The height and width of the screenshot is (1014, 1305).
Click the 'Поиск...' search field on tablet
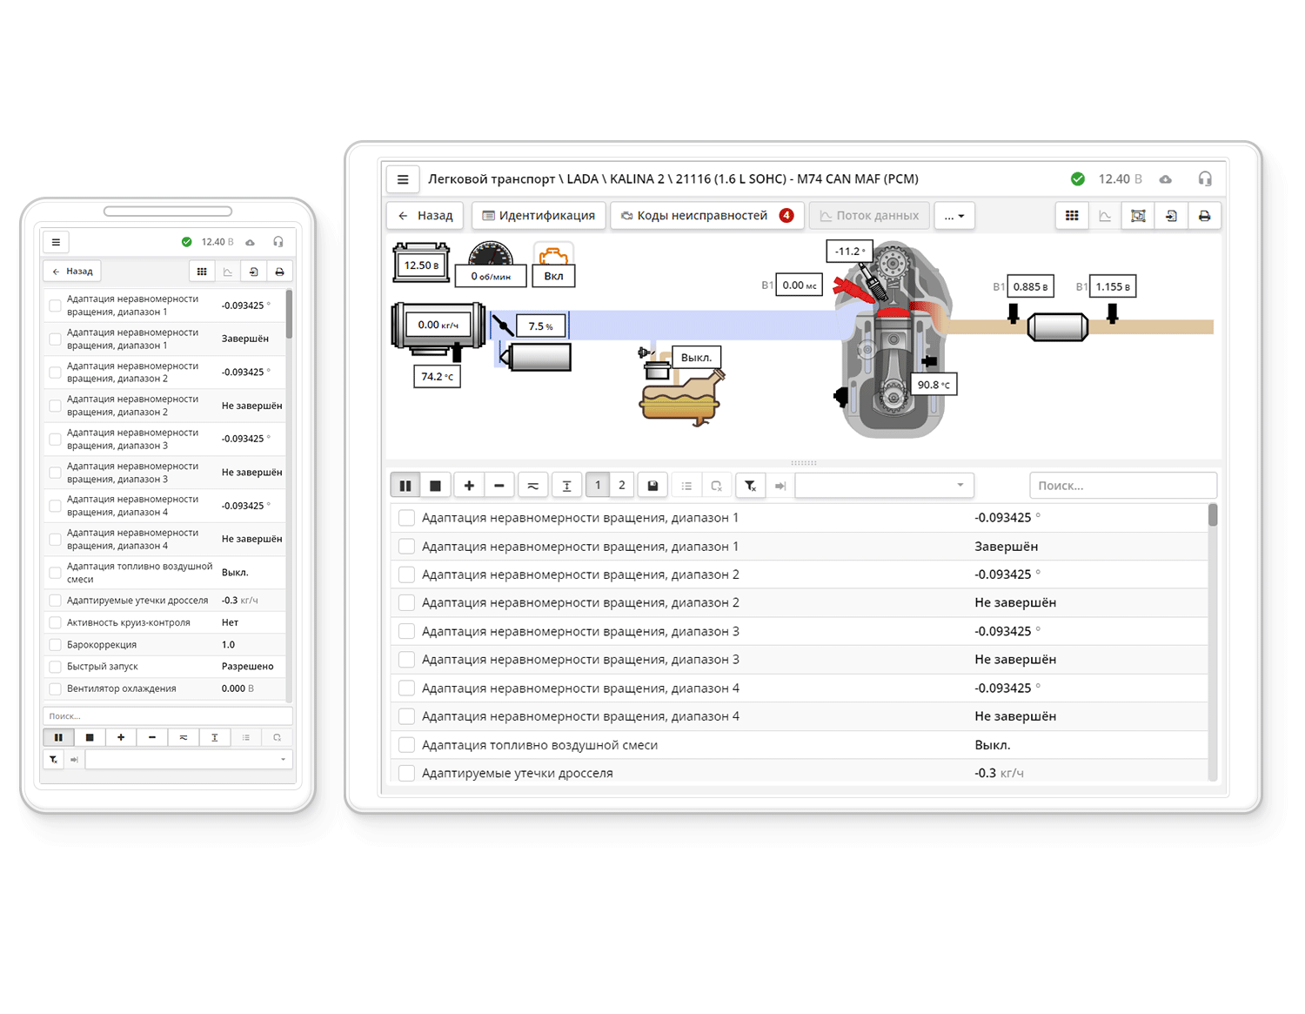coord(1122,486)
